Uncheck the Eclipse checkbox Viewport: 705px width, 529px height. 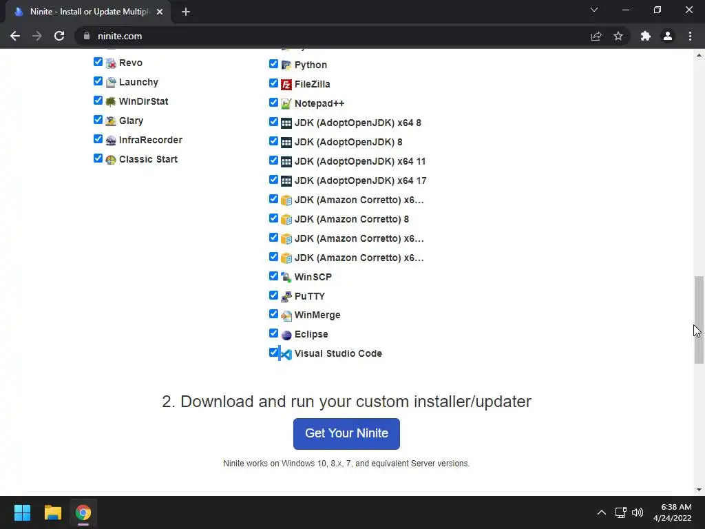pyautogui.click(x=273, y=333)
